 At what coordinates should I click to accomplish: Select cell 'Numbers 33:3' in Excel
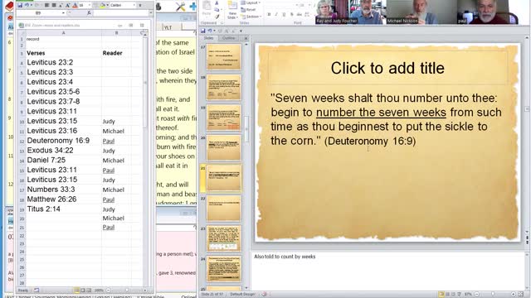point(63,190)
